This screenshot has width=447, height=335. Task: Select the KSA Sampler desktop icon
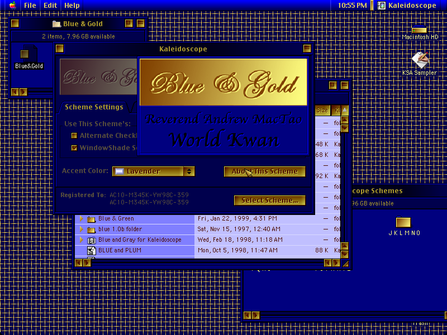[420, 60]
